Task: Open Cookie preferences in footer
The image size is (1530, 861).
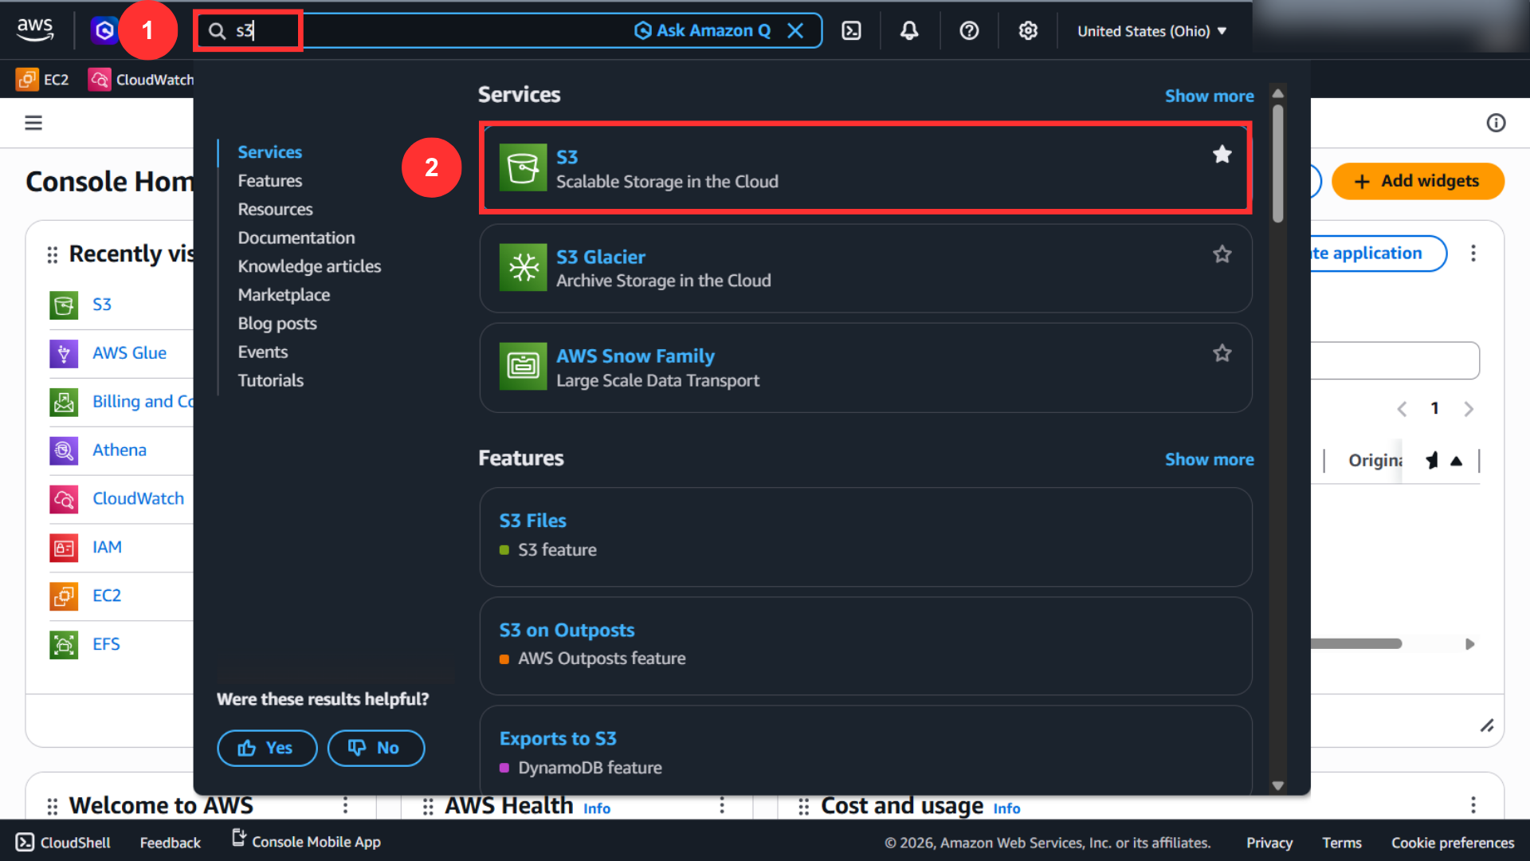Action: [1452, 843]
